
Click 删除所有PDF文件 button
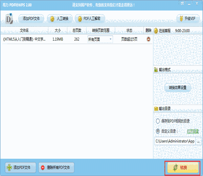[x=56, y=168]
